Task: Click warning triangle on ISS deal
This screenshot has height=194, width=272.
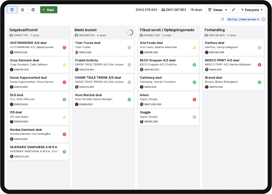Action: point(64,117)
